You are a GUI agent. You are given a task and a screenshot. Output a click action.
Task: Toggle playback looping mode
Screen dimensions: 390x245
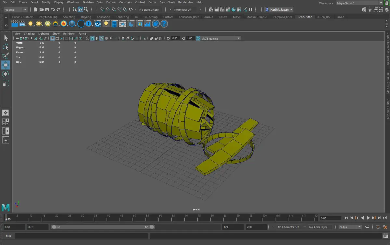pos(367,227)
